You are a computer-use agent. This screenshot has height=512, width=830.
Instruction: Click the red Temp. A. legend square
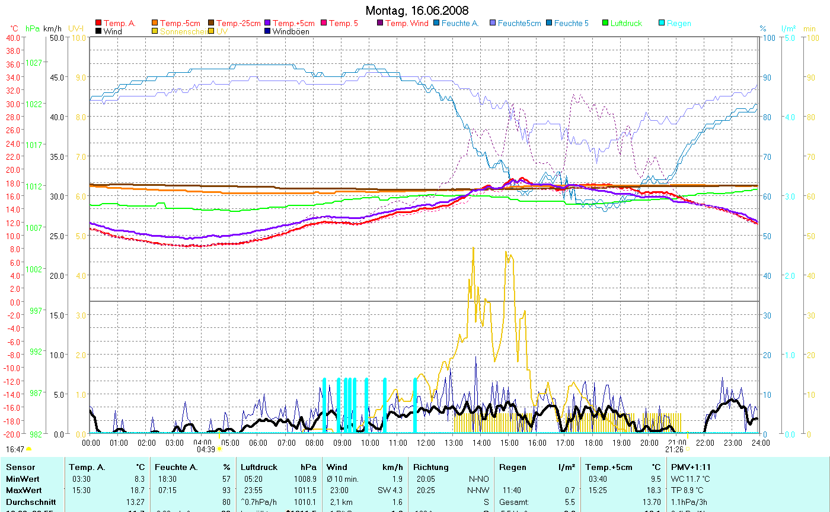pos(99,24)
